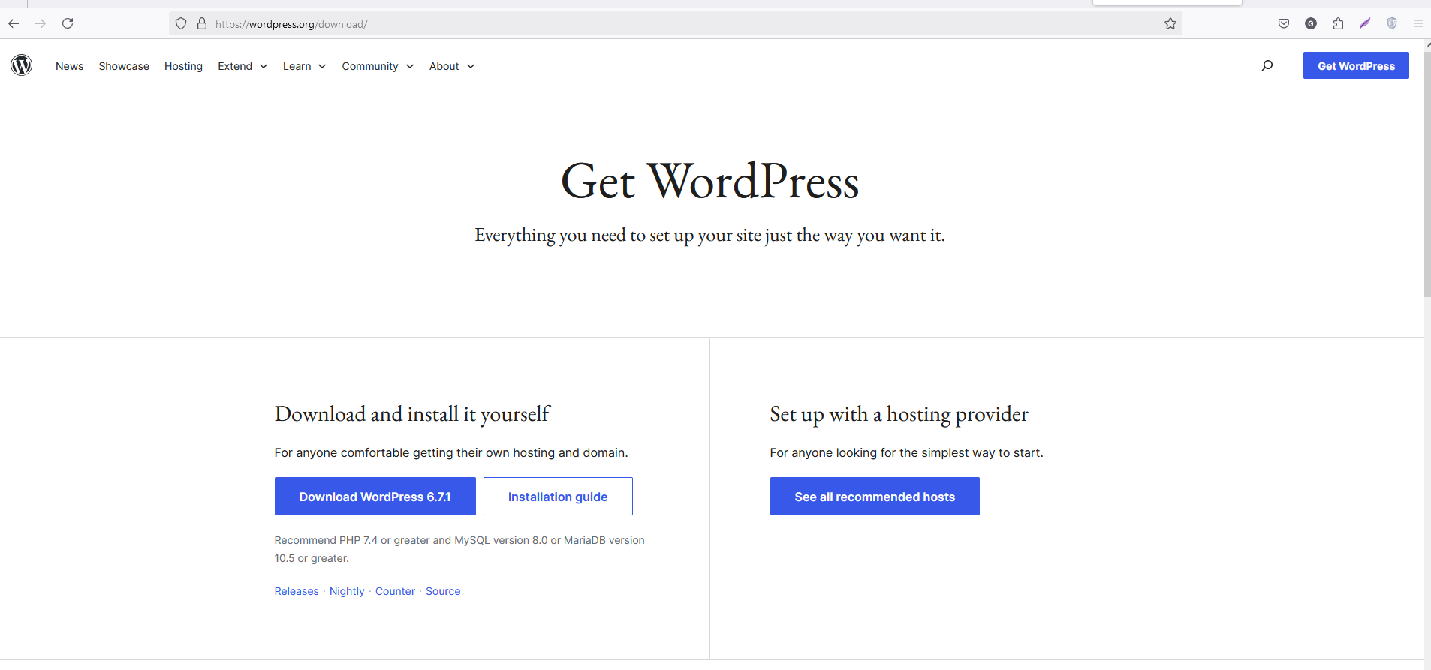Click See all recommended hosts button
1431x670 pixels.
click(x=875, y=497)
